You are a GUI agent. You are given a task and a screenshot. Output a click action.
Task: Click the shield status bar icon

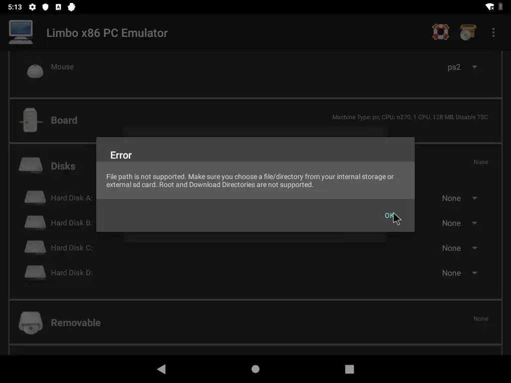pos(45,7)
